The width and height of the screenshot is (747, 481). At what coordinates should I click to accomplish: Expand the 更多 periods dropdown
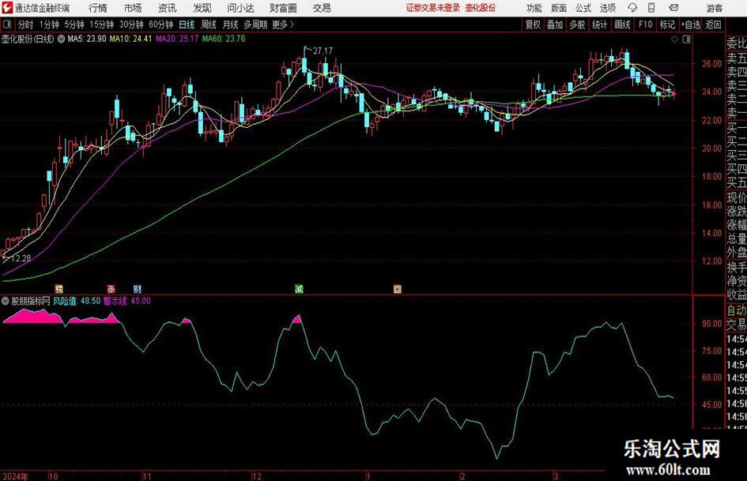tap(283, 24)
